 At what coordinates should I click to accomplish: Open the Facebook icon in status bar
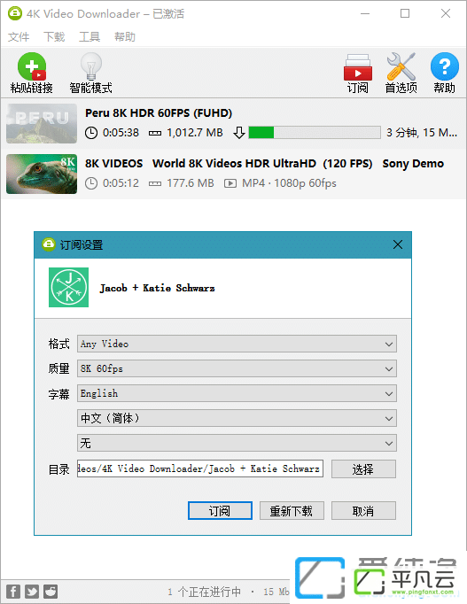(x=13, y=592)
